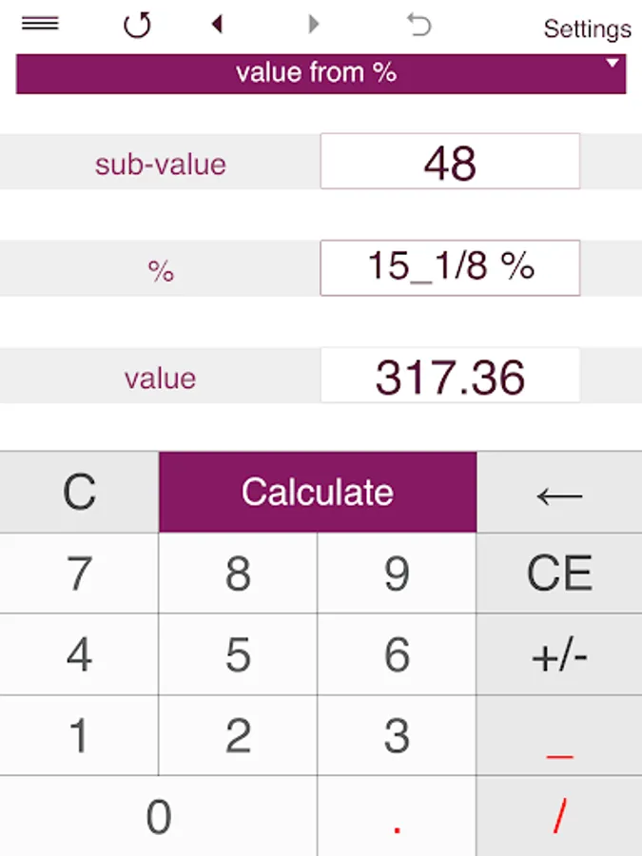Insert red underscore for mixed fraction
This screenshot has width=642, height=856.
pyautogui.click(x=559, y=736)
